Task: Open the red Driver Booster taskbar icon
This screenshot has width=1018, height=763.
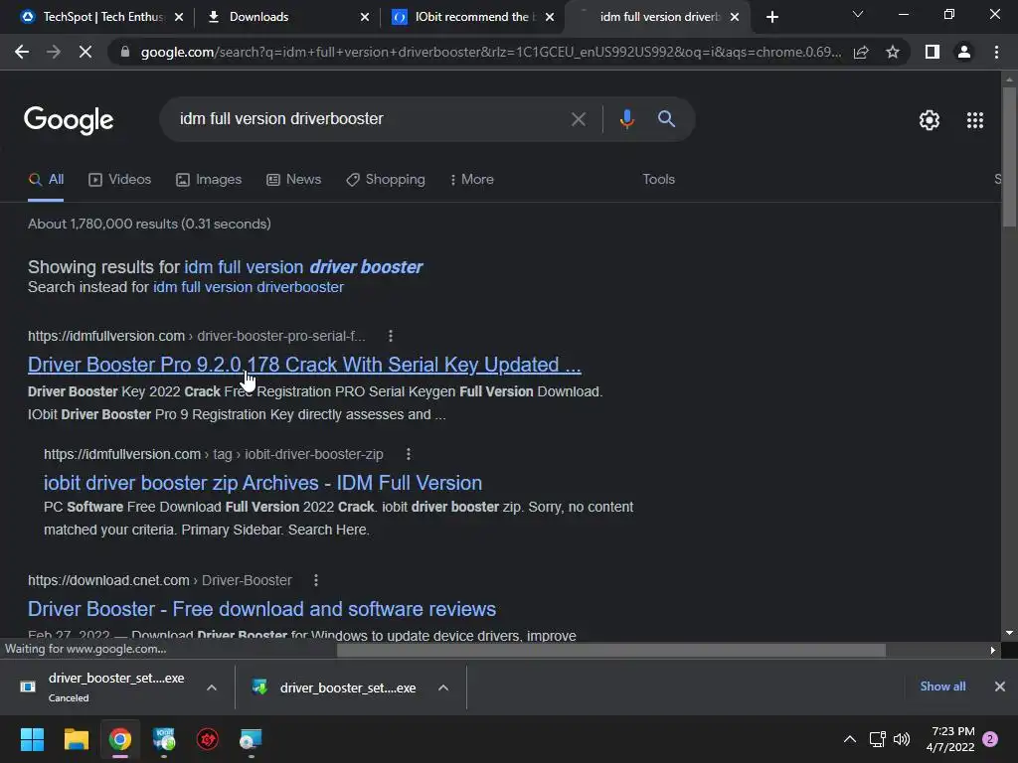Action: (x=208, y=739)
